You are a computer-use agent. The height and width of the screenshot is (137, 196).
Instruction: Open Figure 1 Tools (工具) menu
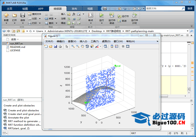click(95, 41)
